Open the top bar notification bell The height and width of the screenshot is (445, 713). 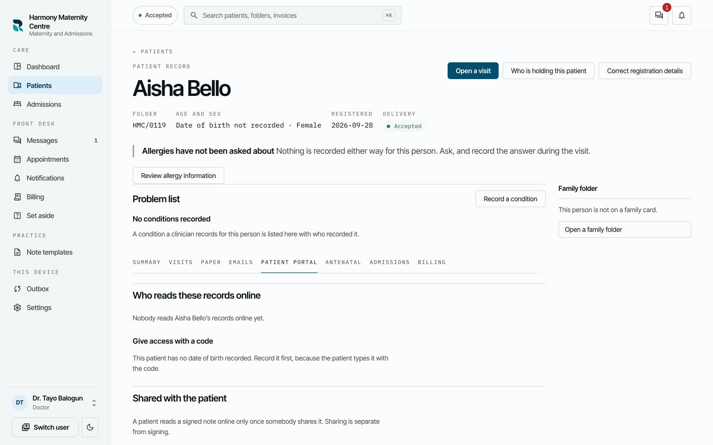pyautogui.click(x=682, y=15)
